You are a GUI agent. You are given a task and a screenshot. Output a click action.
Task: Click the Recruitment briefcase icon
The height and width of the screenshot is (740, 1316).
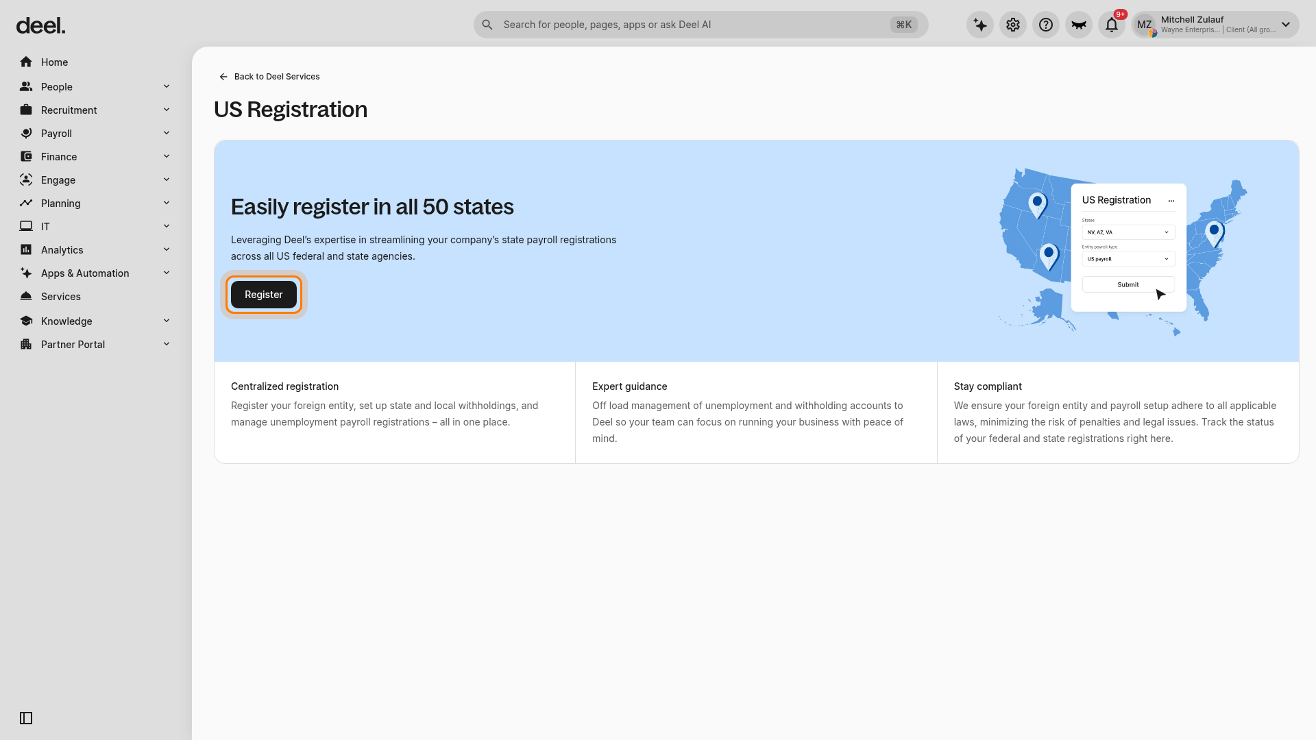26,110
